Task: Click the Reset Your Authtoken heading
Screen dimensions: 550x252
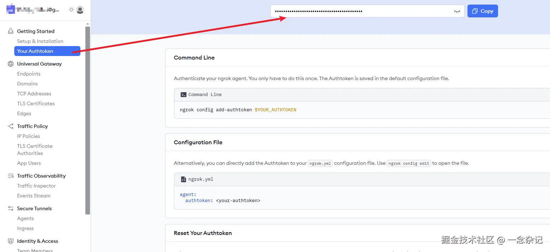Action: (203, 233)
